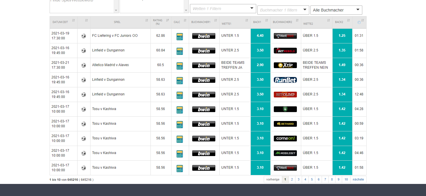Click the Mobilebet bookmaker logo
This screenshot has height=196, width=426.
[285, 153]
